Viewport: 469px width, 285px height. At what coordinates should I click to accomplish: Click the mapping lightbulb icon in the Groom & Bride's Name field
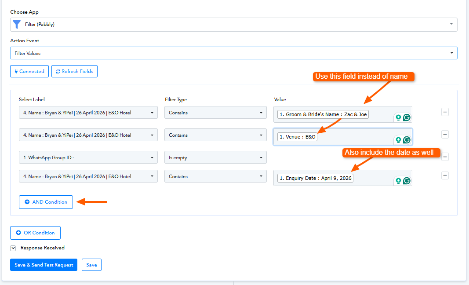click(398, 117)
